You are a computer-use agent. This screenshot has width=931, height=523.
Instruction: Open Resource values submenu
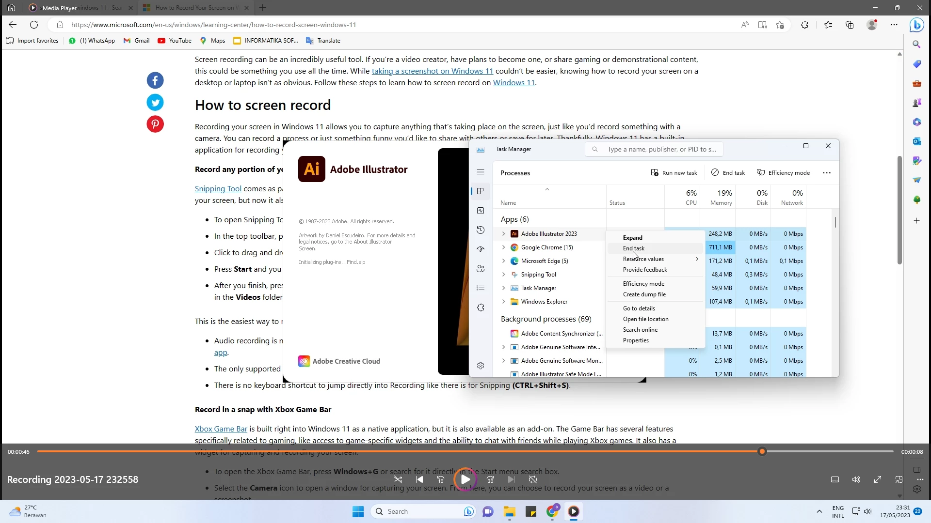(x=643, y=259)
